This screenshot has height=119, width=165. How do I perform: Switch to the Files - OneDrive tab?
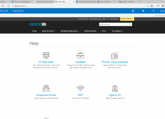(x=107, y=2)
